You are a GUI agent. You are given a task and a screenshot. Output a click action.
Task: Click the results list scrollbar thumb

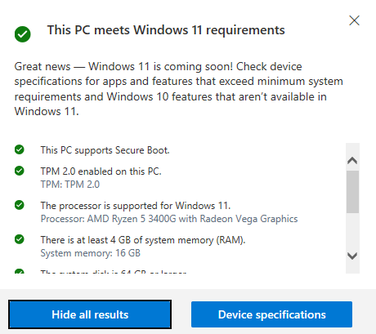pyautogui.click(x=352, y=192)
